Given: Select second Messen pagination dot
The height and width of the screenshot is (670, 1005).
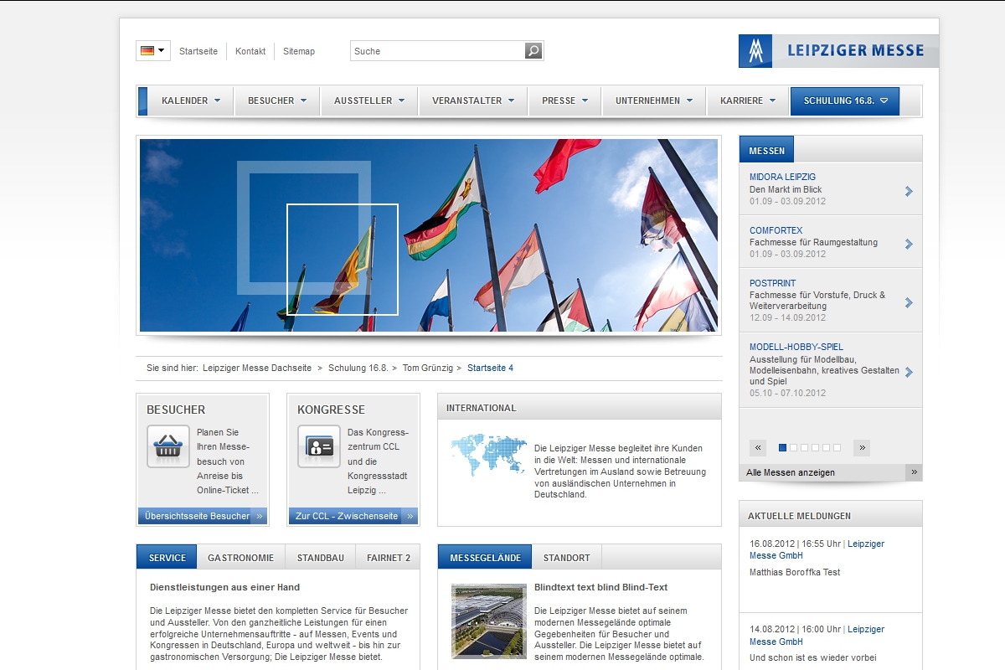Looking at the screenshot, I should click(793, 448).
